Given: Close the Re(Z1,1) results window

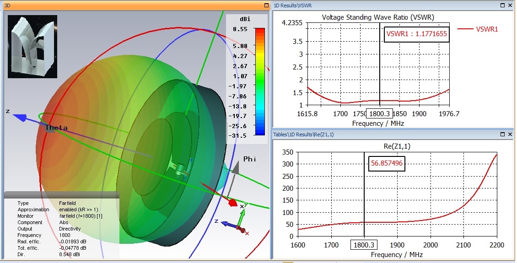Looking at the screenshot, I should [510, 134].
